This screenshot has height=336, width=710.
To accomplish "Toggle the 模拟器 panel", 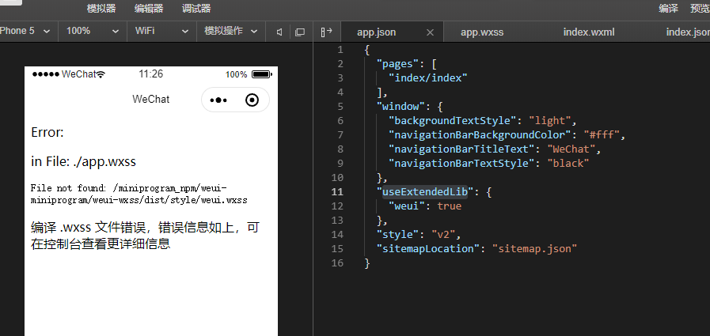I will pos(101,9).
